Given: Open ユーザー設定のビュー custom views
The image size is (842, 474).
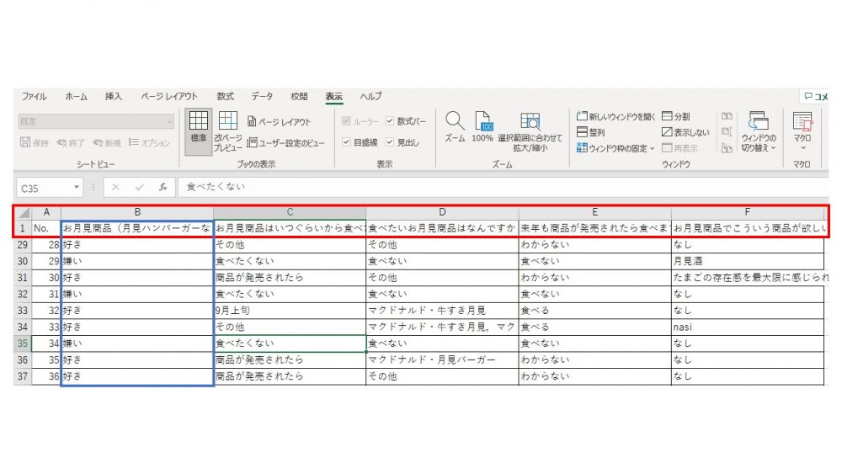Looking at the screenshot, I should coord(285,143).
